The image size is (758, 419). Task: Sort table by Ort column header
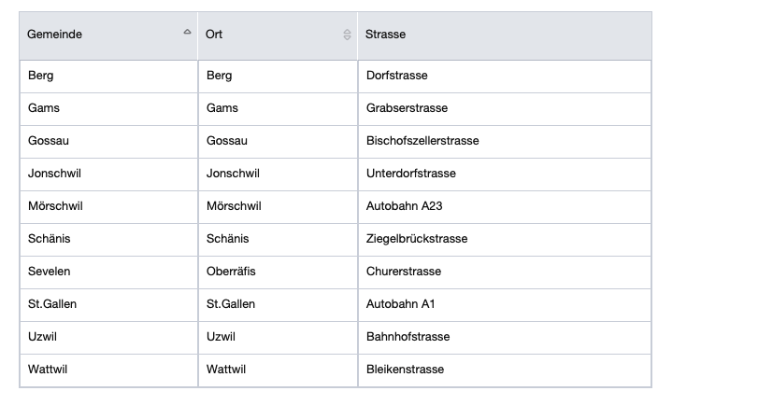pyautogui.click(x=214, y=35)
